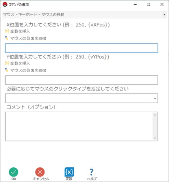Open the mouse click type dropdown
Screen dimensions: 169x182
coord(155,98)
